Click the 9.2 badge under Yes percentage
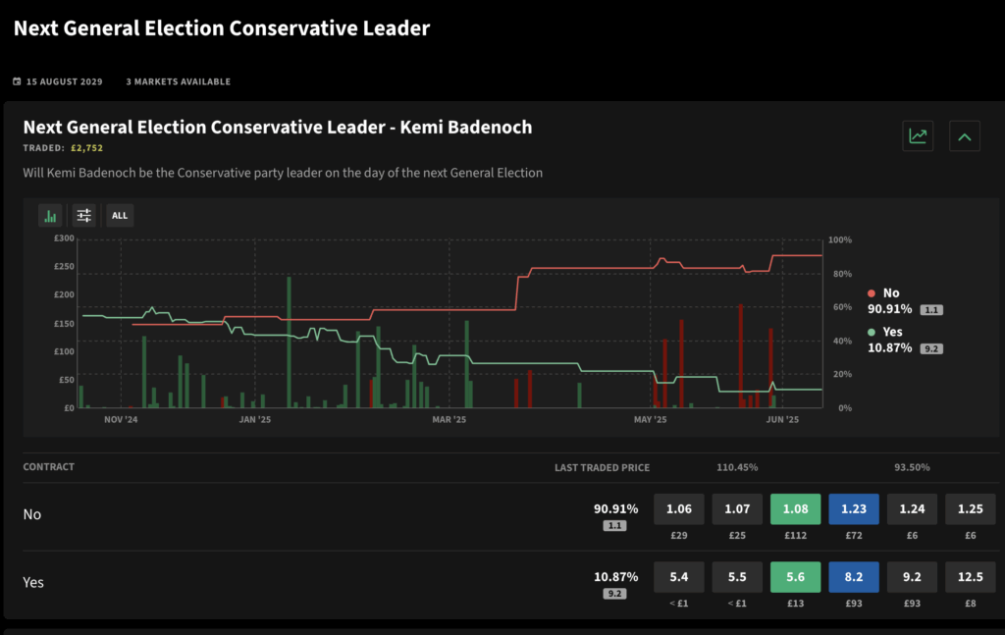 point(614,594)
